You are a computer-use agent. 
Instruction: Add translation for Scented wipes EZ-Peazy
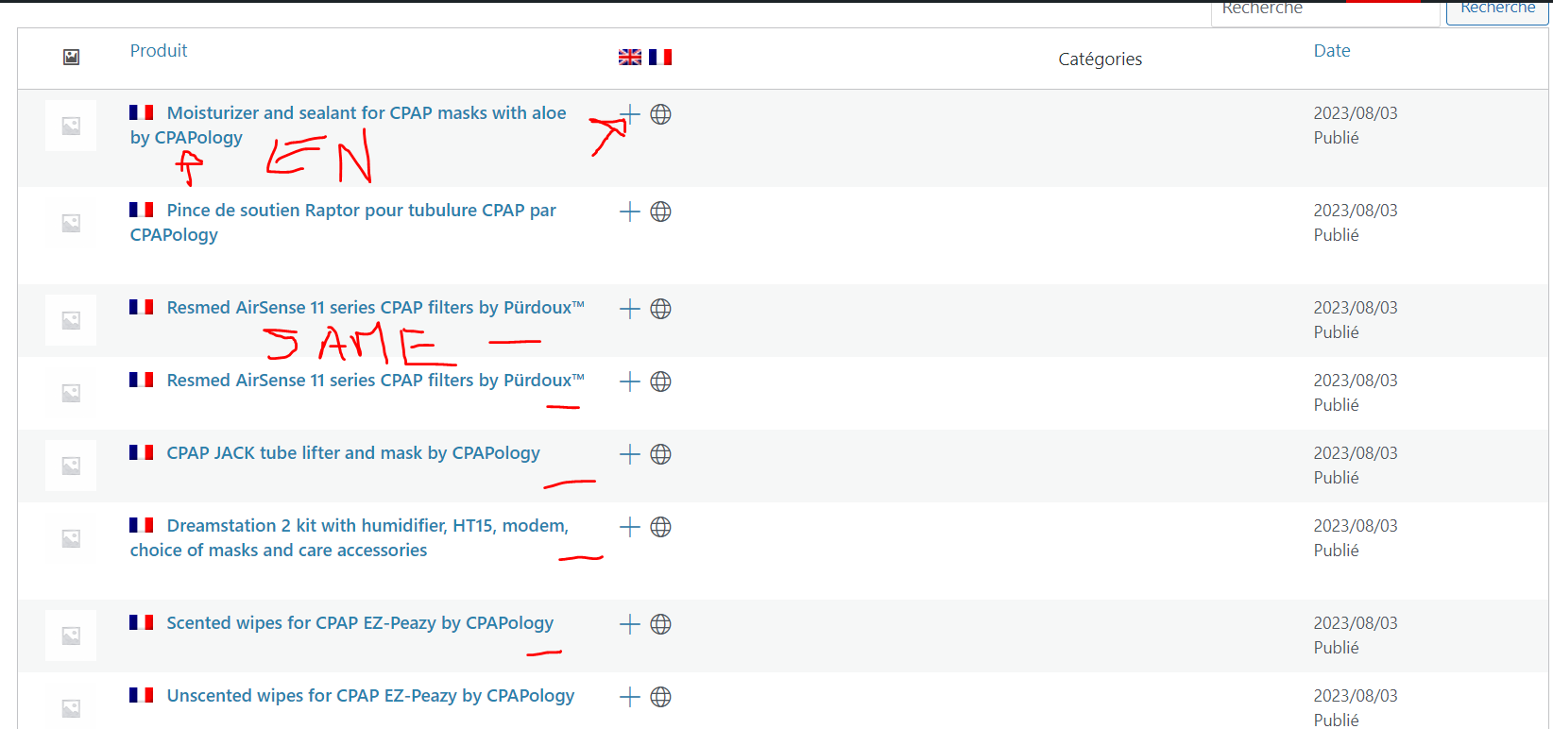[630, 624]
